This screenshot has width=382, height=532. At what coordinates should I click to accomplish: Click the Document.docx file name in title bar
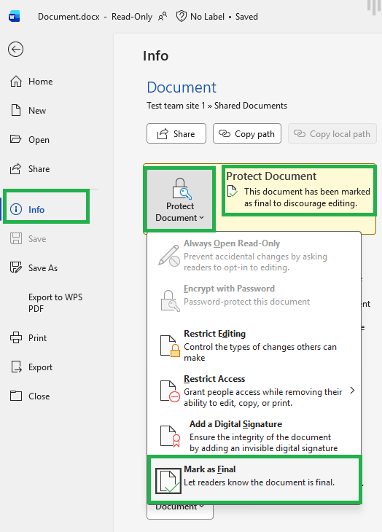(69, 16)
